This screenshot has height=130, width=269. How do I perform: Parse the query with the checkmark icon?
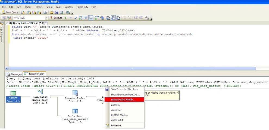(76, 18)
